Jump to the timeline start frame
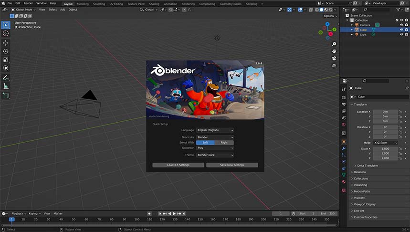Screen dimensions: 410x232 (x=160, y=214)
